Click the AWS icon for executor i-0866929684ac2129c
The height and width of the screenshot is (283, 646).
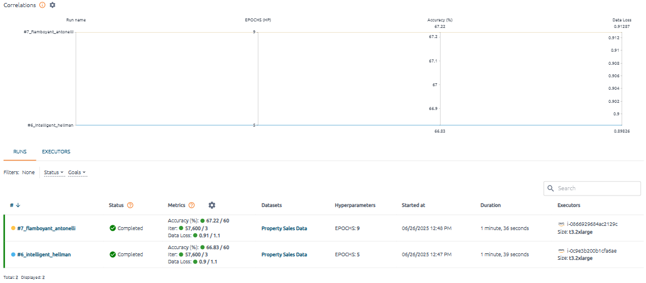[x=560, y=224]
